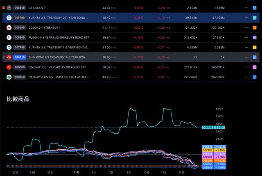Click the Yuanta logo on the 00679B row
Image resolution: width=262 pixels, height=176 pixels.
[9, 18]
